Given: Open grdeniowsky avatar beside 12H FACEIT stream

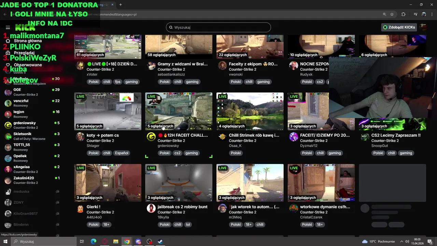Looking at the screenshot, I should [151, 137].
